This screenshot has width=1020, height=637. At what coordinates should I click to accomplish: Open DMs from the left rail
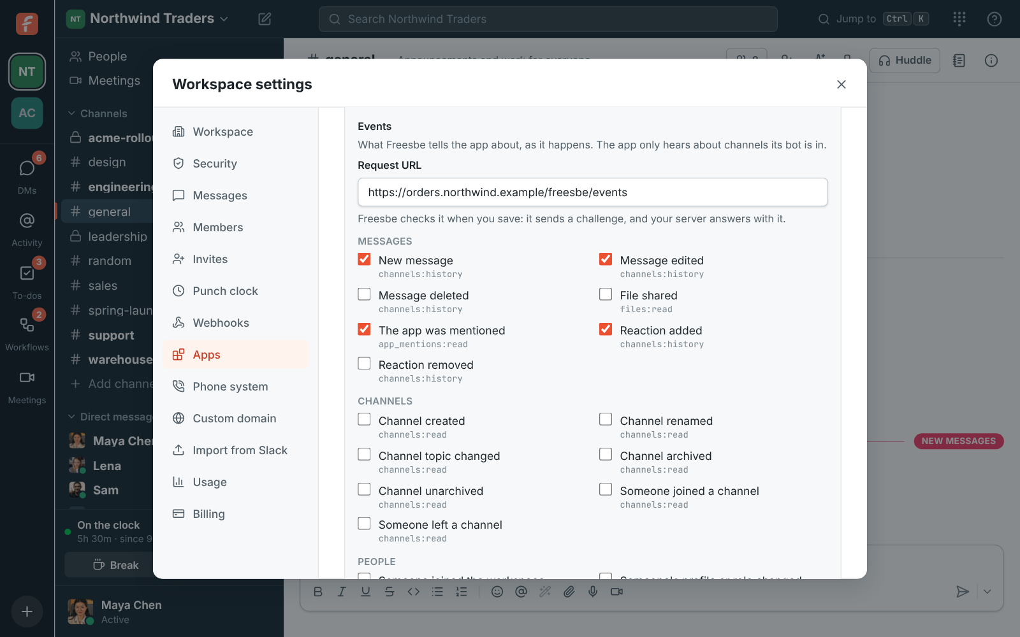(27, 175)
